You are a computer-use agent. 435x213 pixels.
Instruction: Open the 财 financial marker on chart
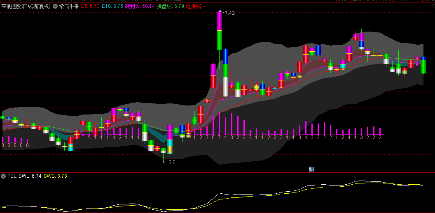click(311, 169)
